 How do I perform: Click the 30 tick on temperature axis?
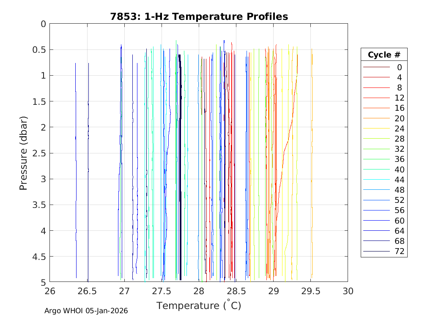tap(348, 291)
